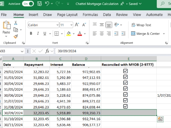Click the Paste clipboard icon
171x128 pixels.
6,25
